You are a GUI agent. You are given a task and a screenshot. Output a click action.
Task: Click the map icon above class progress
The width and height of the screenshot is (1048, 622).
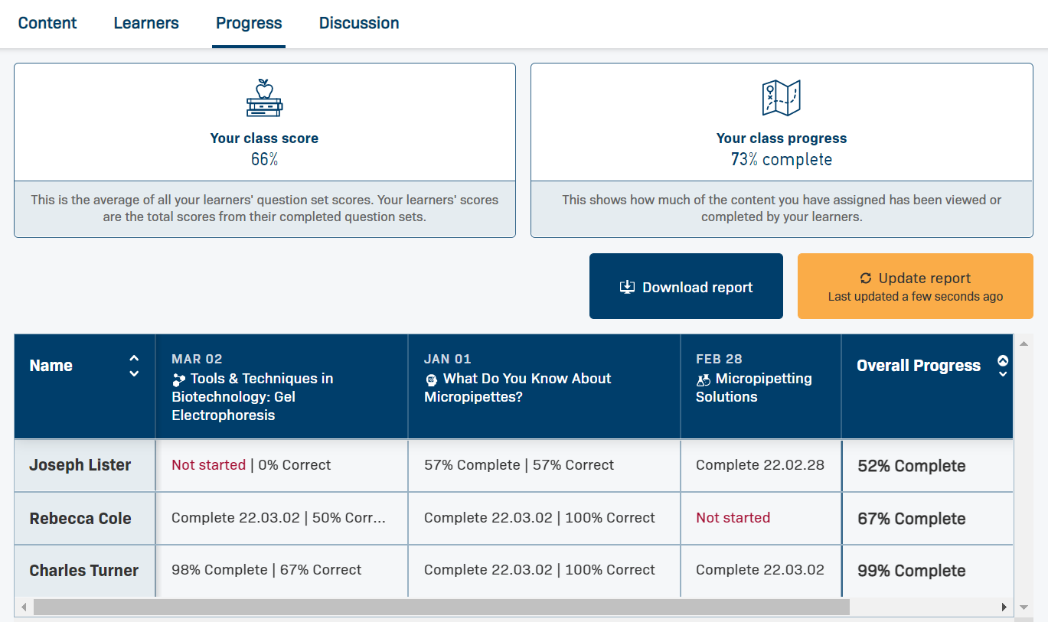tap(782, 98)
